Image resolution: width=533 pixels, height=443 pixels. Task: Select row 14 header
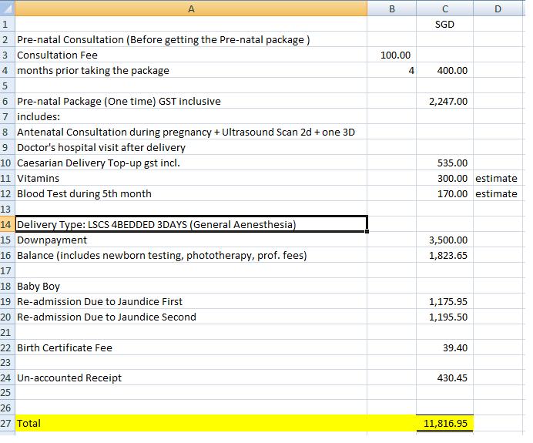[x=7, y=224]
